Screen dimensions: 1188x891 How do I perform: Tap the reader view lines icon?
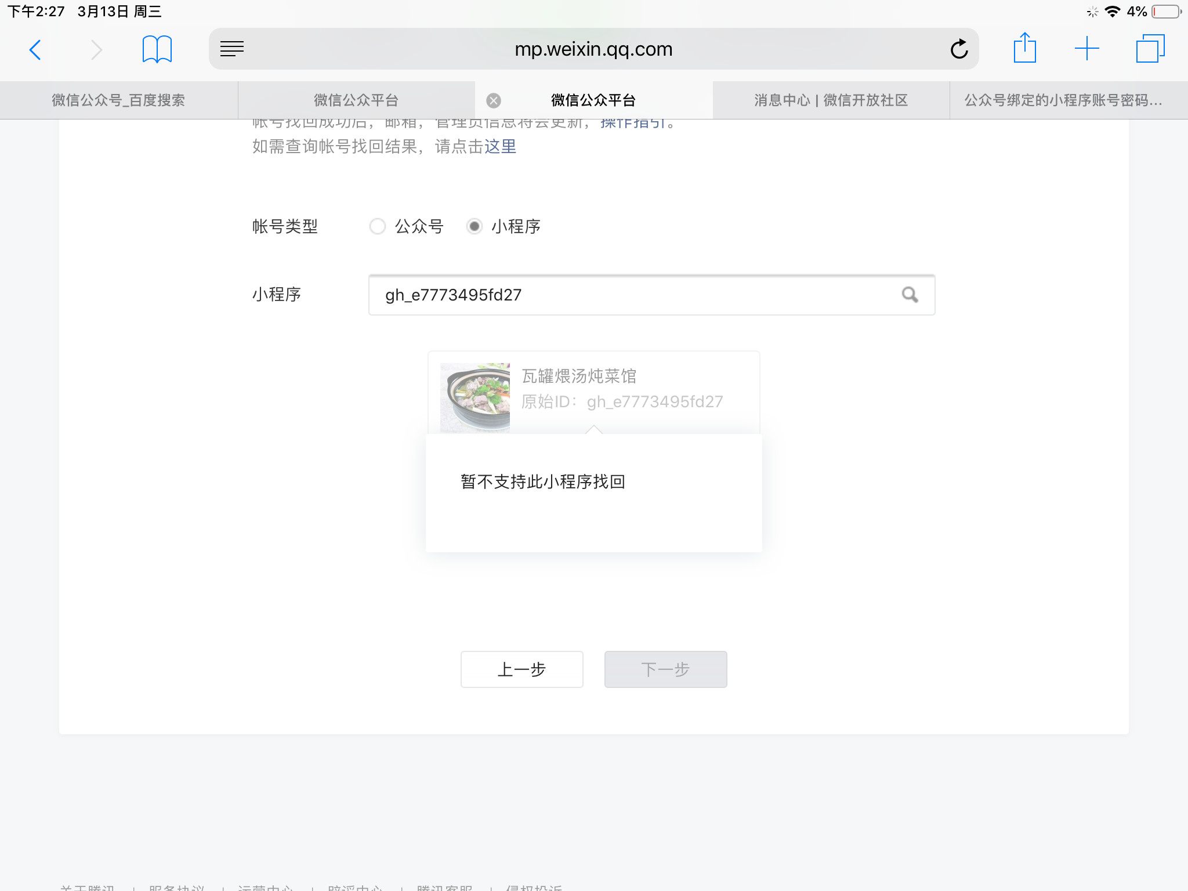(x=232, y=49)
